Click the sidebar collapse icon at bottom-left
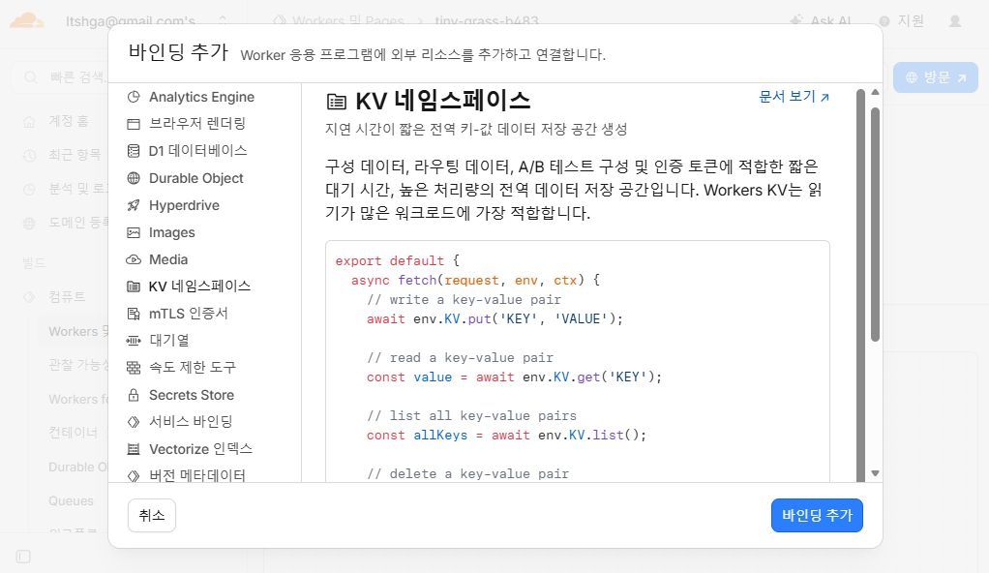The height and width of the screenshot is (573, 989). click(23, 557)
